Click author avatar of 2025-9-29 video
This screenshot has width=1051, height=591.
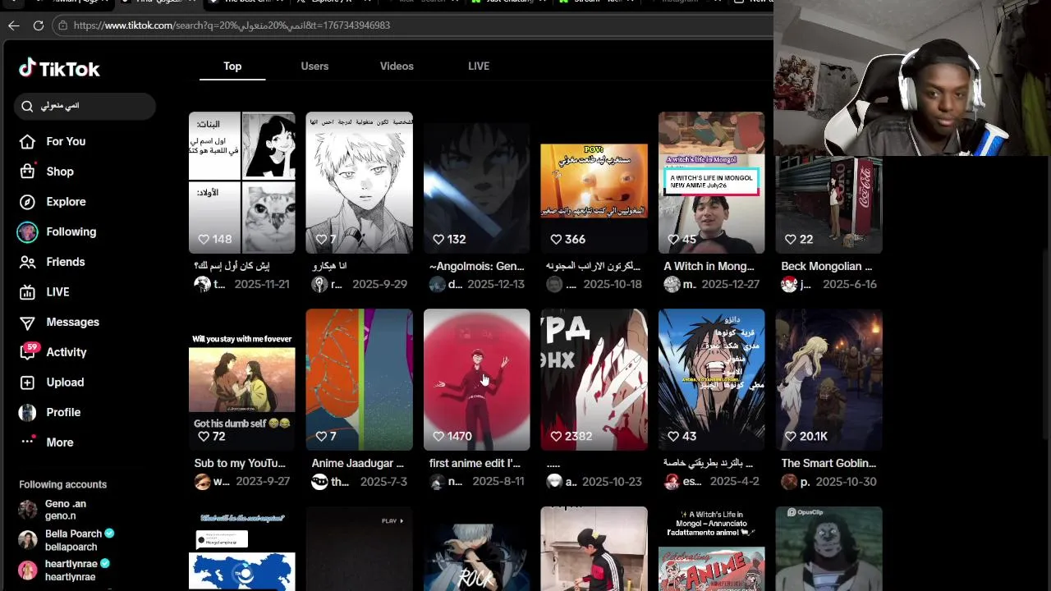[x=319, y=284]
